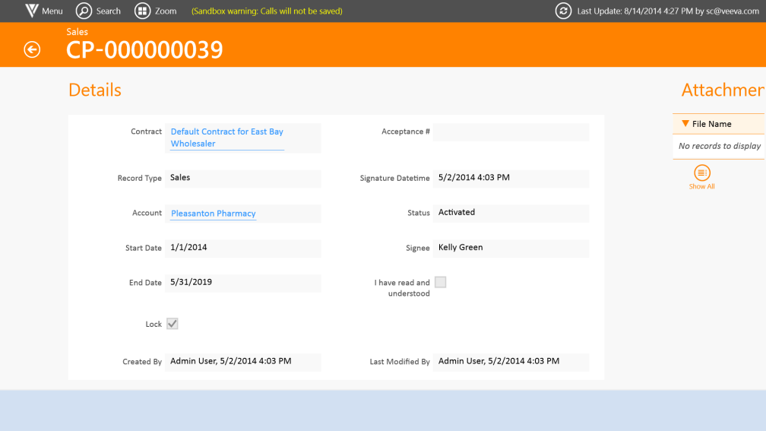Toggle the Lock checkbox
766x431 pixels.
pyautogui.click(x=173, y=324)
